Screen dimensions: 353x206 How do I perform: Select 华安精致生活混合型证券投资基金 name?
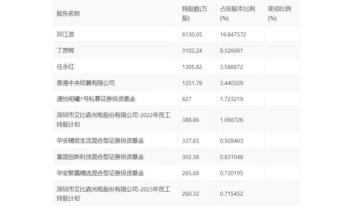click(x=100, y=141)
